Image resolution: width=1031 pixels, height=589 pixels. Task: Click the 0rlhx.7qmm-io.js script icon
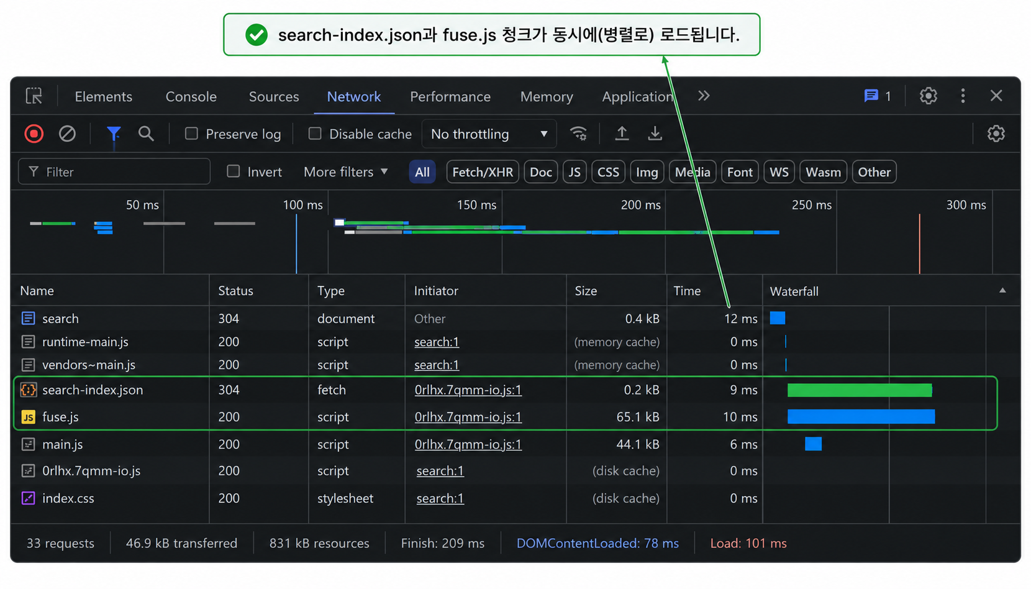pyautogui.click(x=28, y=471)
